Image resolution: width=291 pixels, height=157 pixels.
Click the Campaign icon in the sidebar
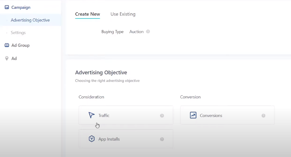7,7
